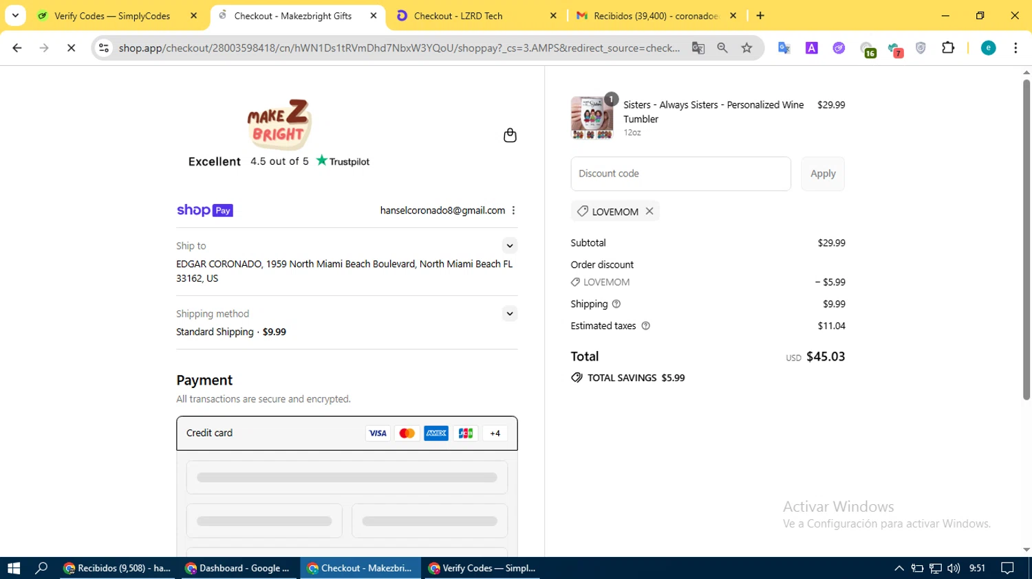Open the extension with badge 16
1032x579 pixels.
tap(868, 49)
